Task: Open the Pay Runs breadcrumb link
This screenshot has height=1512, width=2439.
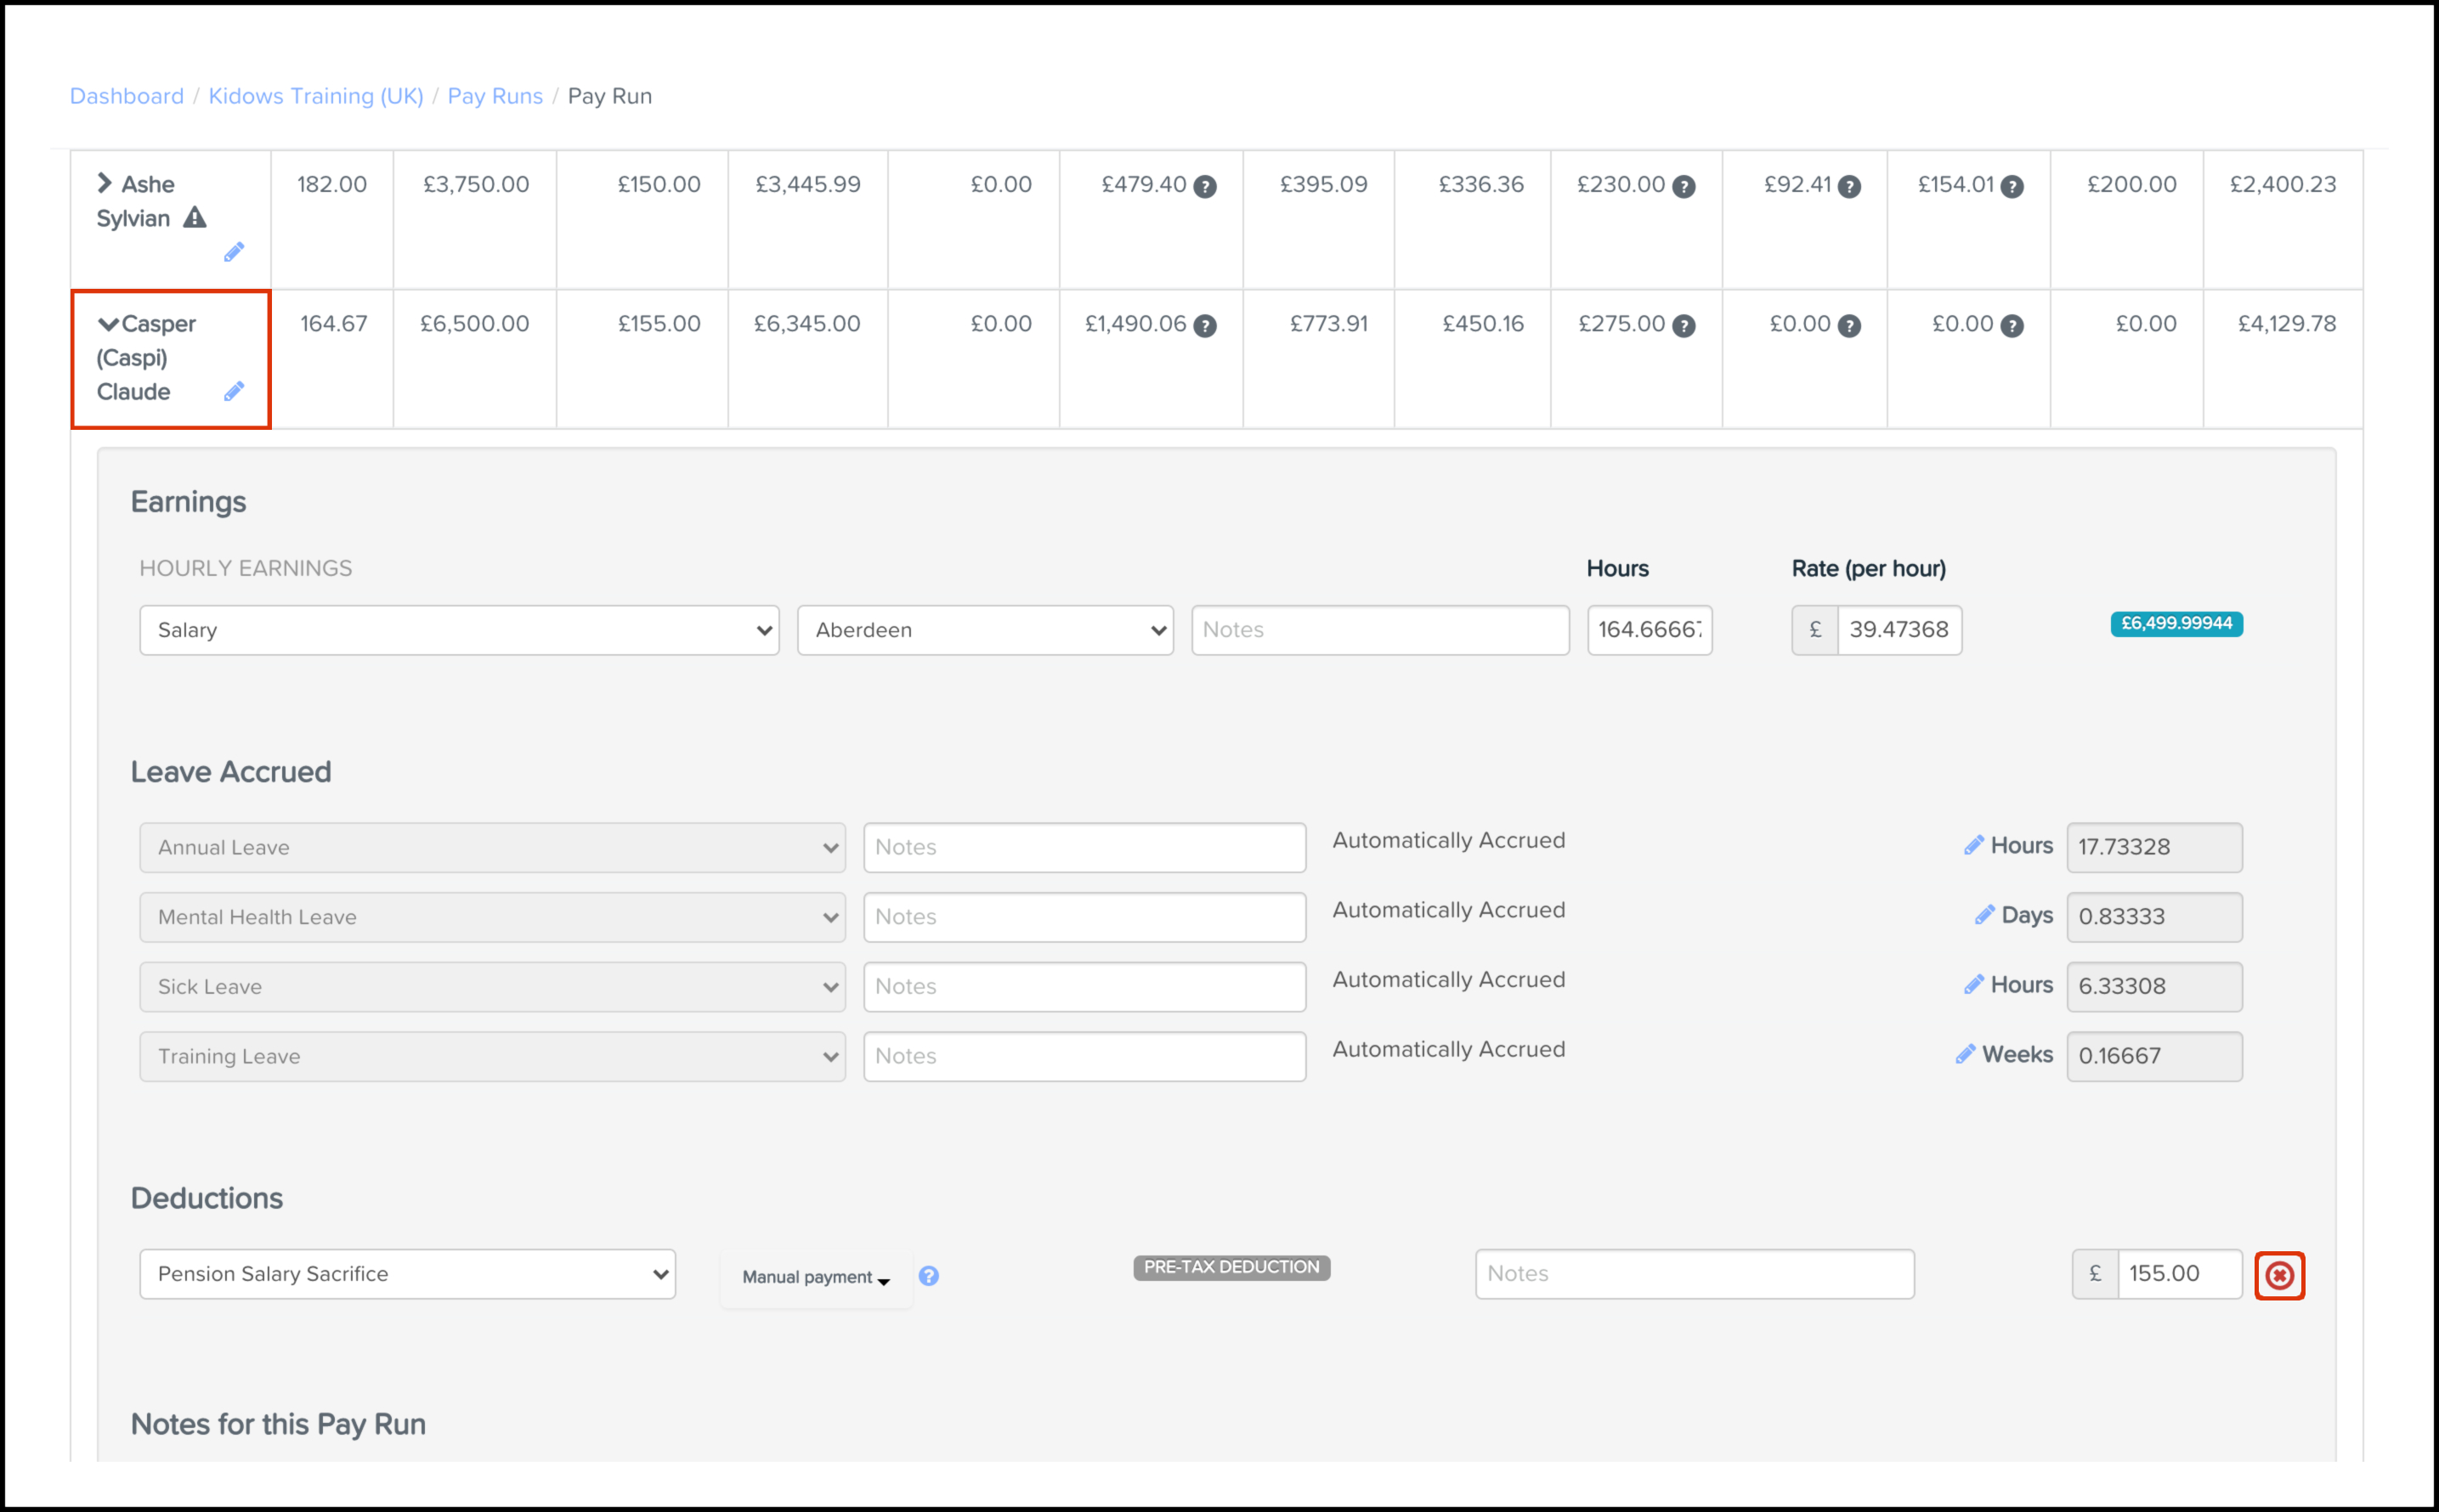Action: (x=495, y=96)
